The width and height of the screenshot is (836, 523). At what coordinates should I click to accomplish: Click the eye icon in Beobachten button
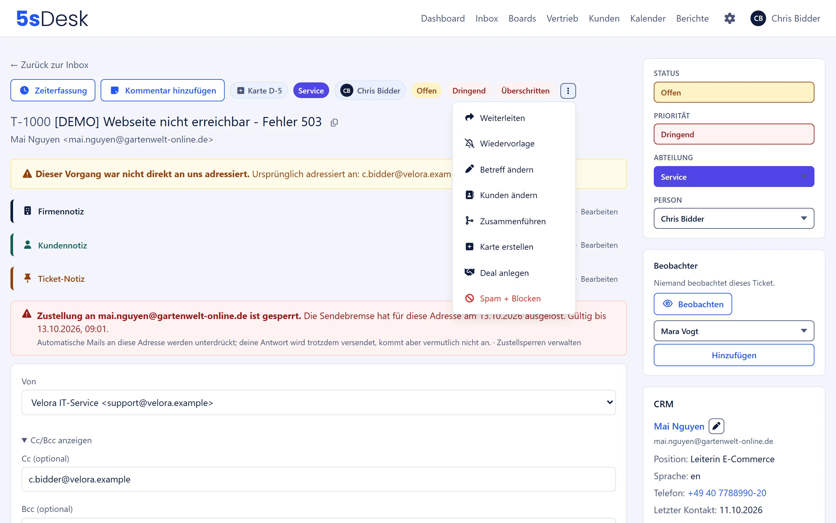tap(668, 304)
